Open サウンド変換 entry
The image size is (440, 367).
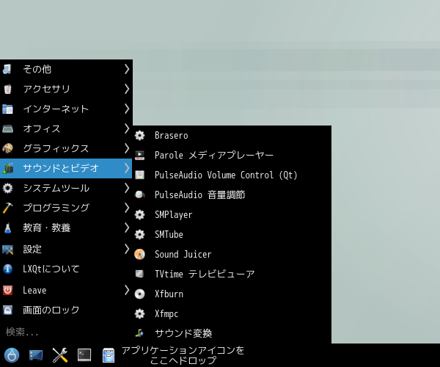point(232,333)
